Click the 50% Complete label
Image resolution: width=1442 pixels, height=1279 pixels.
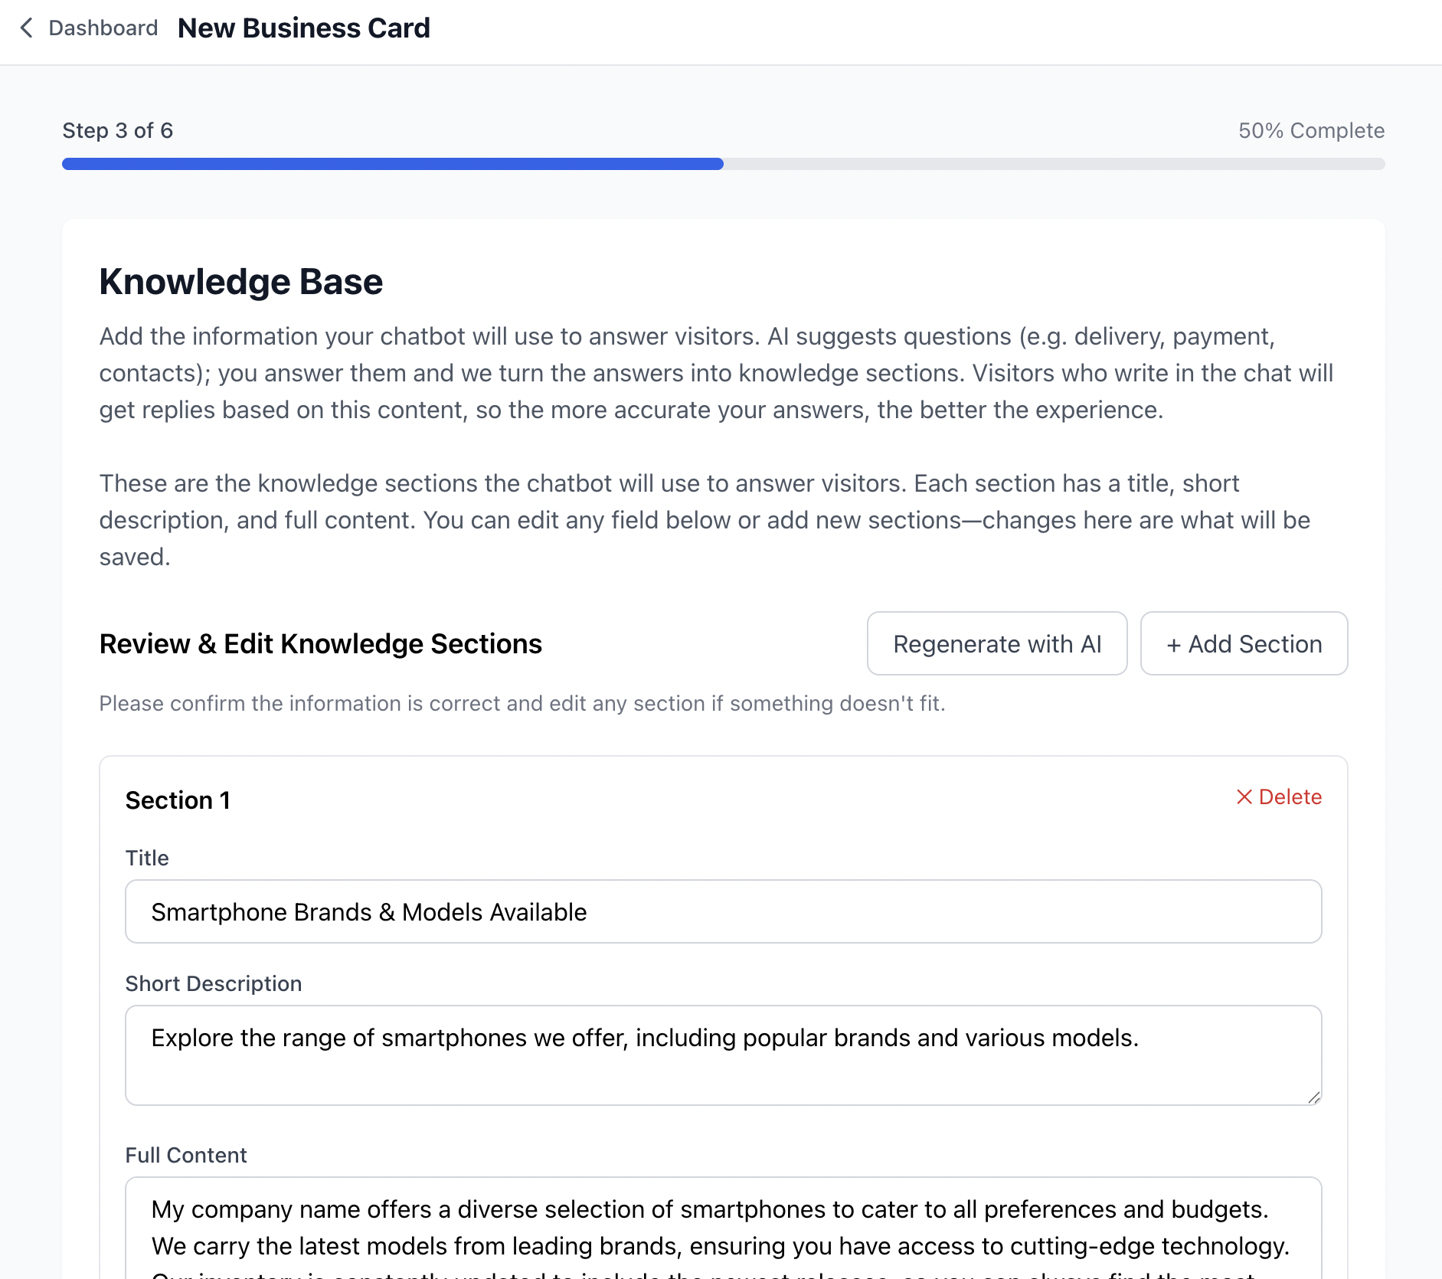1311,131
